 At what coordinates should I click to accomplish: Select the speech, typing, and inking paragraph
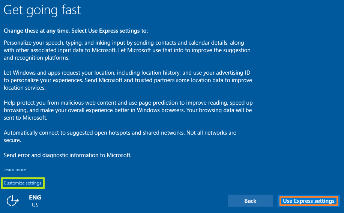pyautogui.click(x=127, y=50)
